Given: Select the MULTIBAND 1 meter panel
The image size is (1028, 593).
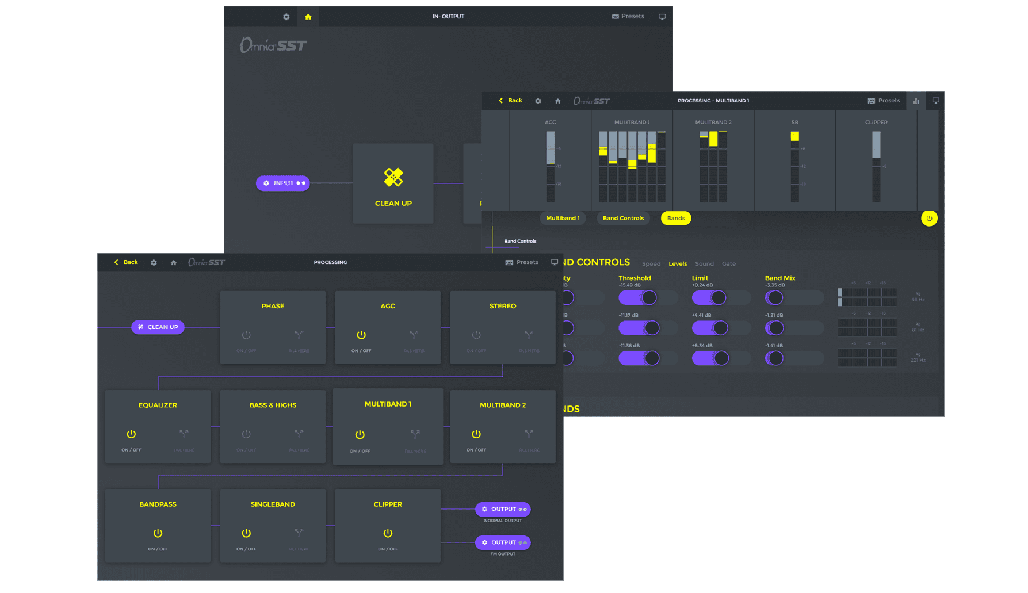Looking at the screenshot, I should coord(632,160).
